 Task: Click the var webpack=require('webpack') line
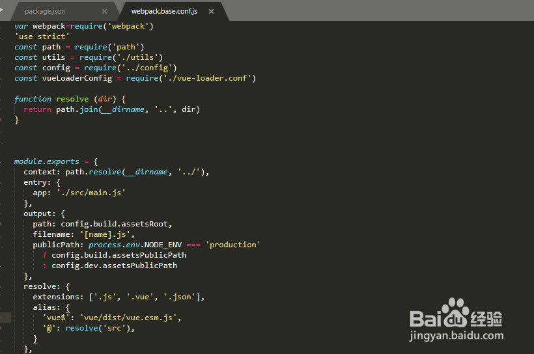(x=84, y=26)
